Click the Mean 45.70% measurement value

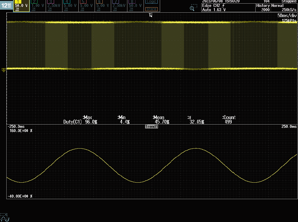pos(162,122)
